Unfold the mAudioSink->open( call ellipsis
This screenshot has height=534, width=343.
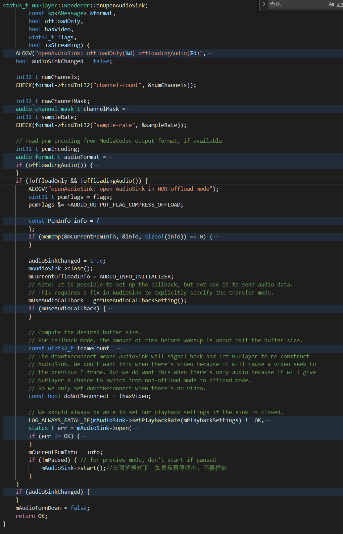pyautogui.click(x=136, y=428)
